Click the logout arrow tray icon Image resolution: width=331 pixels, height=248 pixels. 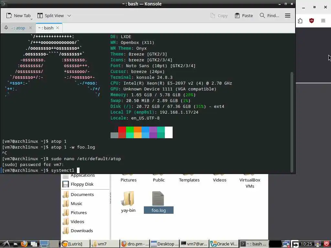click(x=295, y=244)
